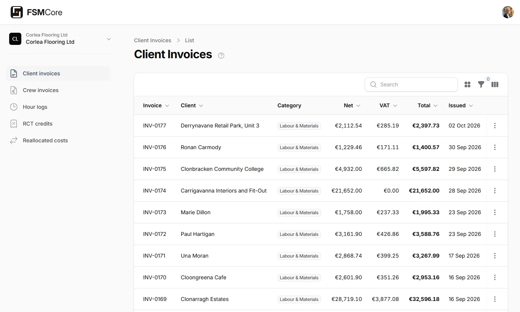Click invoice number INV-0174
Image resolution: width=520 pixels, height=312 pixels.
(155, 191)
